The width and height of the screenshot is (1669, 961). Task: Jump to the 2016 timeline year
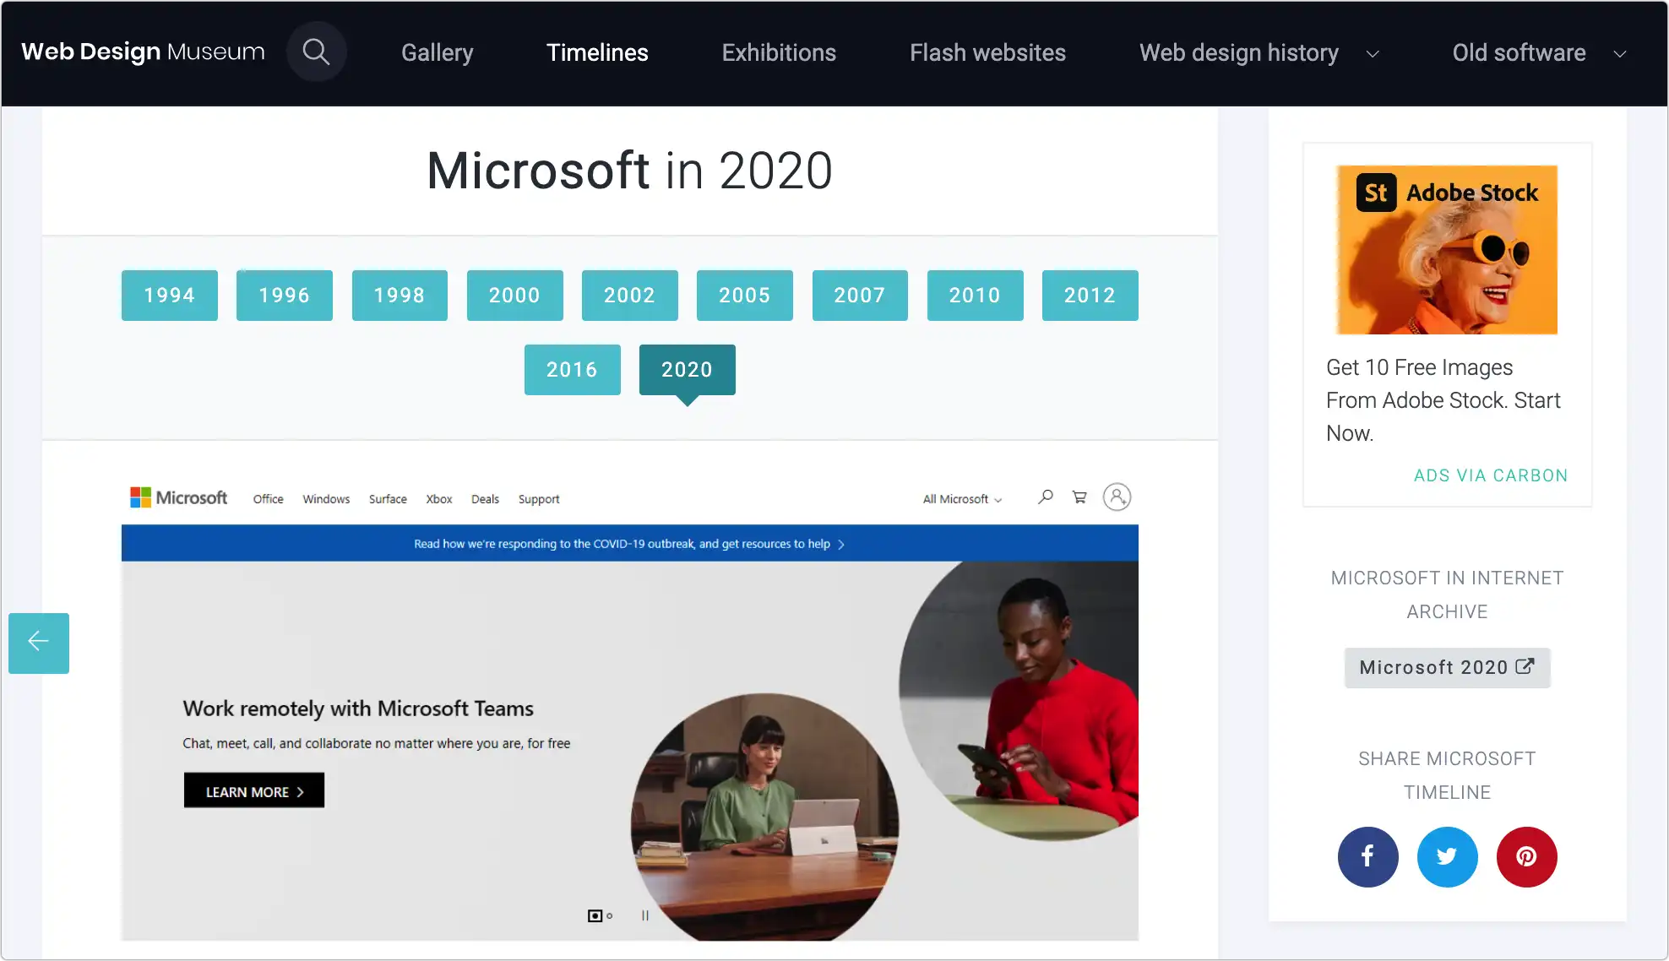(x=572, y=369)
